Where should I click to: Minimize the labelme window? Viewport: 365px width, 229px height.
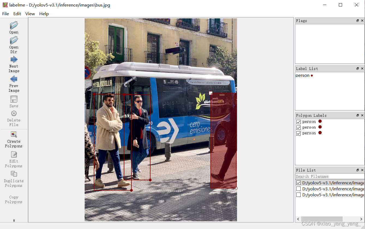pos(324,5)
